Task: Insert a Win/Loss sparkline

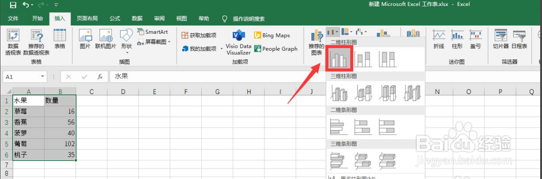Action: [476, 38]
